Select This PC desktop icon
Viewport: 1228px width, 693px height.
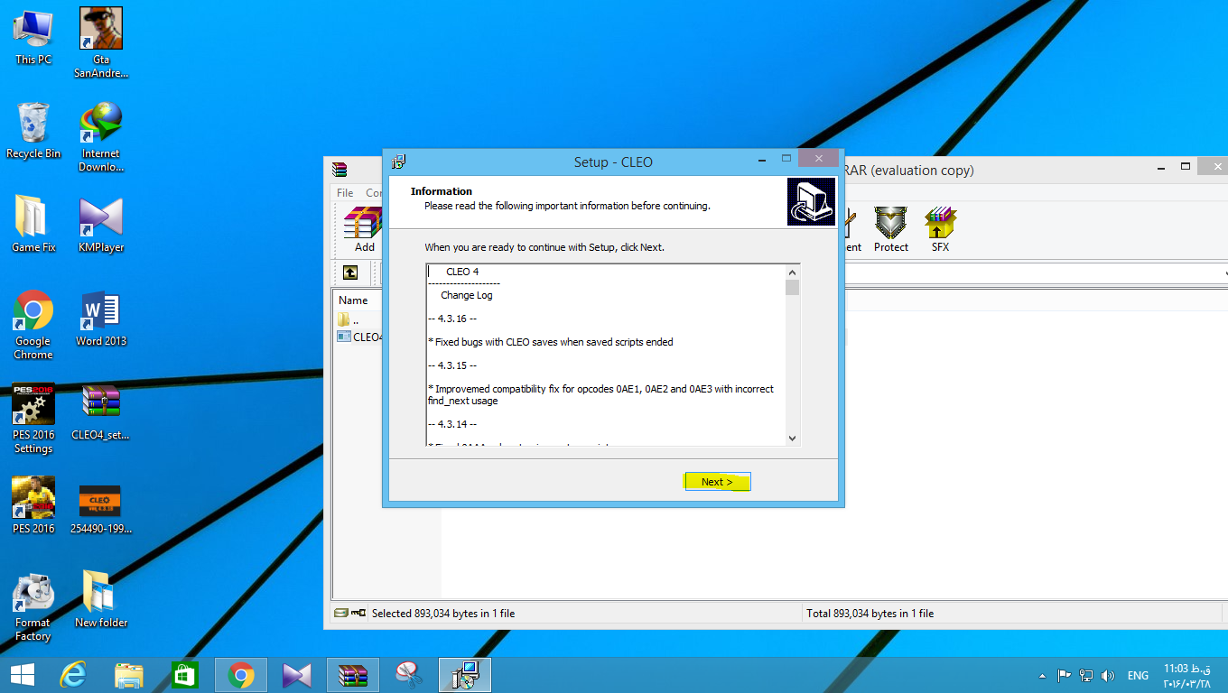point(33,37)
